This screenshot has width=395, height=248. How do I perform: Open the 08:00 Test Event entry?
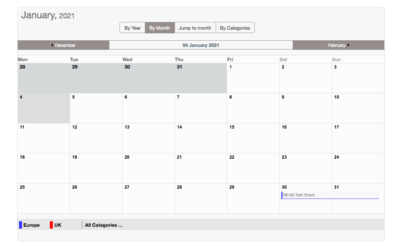[x=299, y=195]
